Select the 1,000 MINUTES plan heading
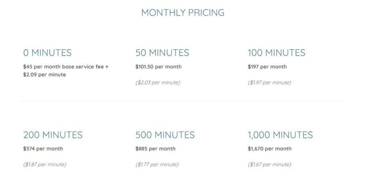Screen dimensions: 368x180 point(280,135)
